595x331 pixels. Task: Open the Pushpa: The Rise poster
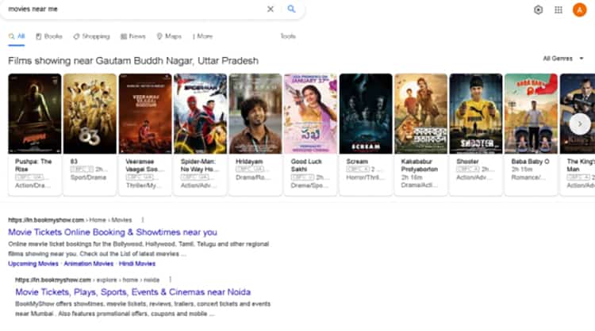click(x=35, y=113)
